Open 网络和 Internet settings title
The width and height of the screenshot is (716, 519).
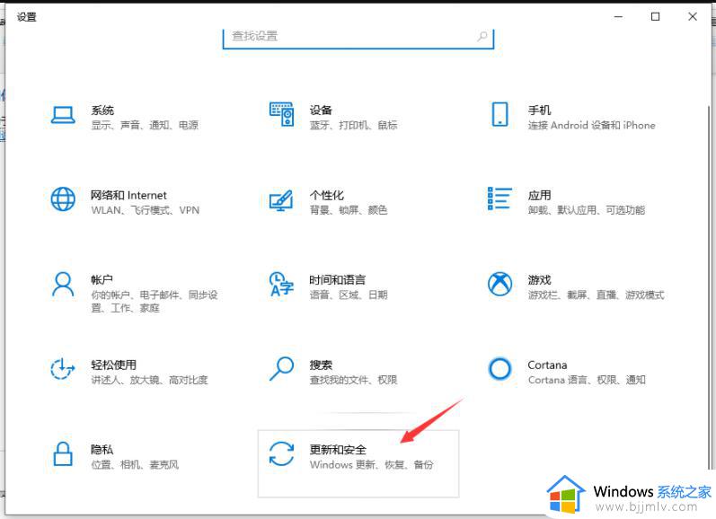coord(128,196)
